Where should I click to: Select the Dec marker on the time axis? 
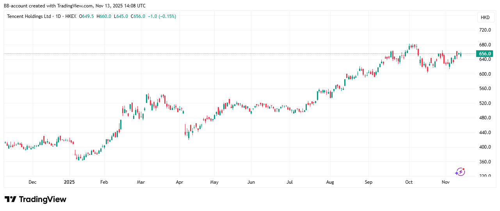[x=32, y=182]
